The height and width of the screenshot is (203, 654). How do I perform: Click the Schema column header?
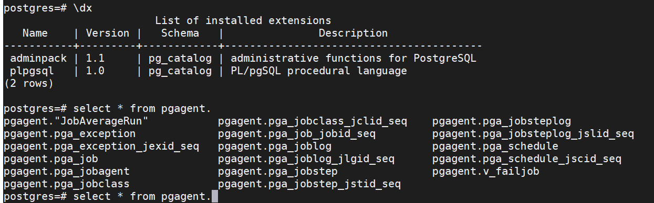coord(180,33)
